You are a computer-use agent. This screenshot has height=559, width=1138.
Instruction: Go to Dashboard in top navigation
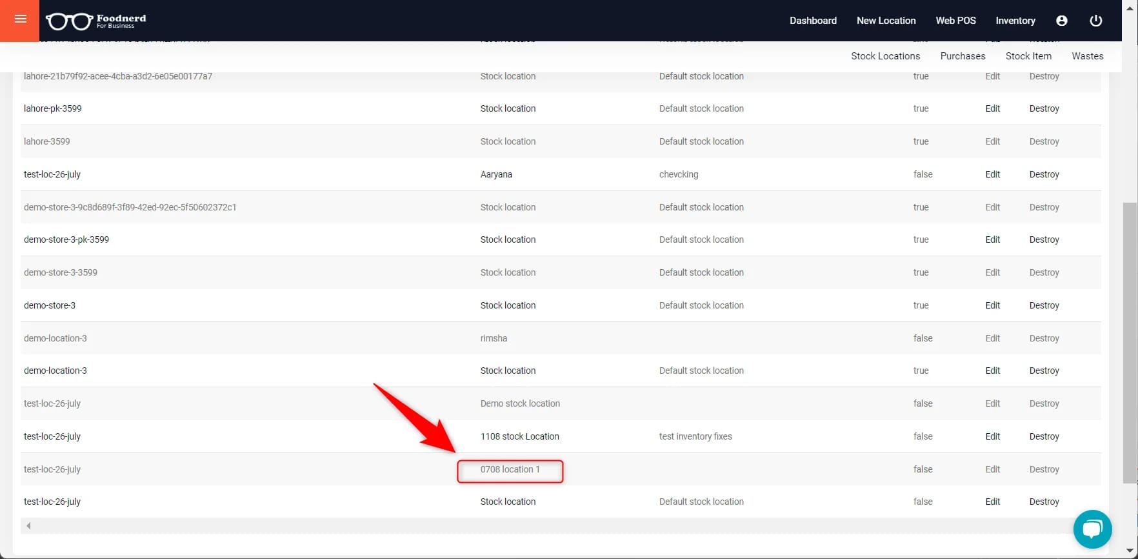[x=813, y=21]
